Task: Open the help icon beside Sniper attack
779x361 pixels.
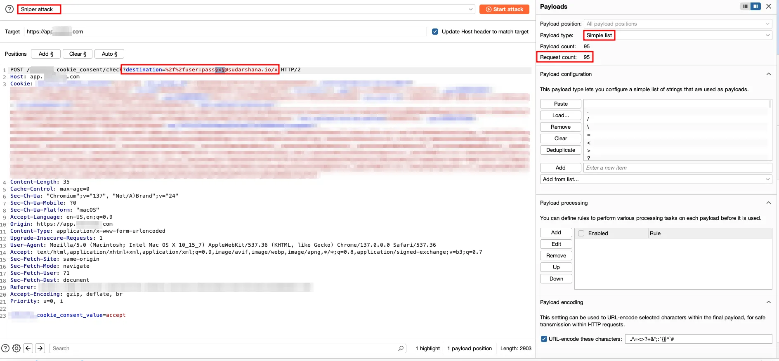Action: tap(9, 9)
